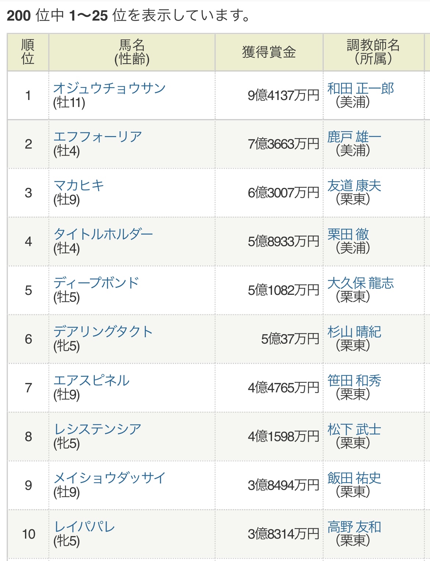
Task: View trainer 友道 康夫 profile
Action: point(354,186)
